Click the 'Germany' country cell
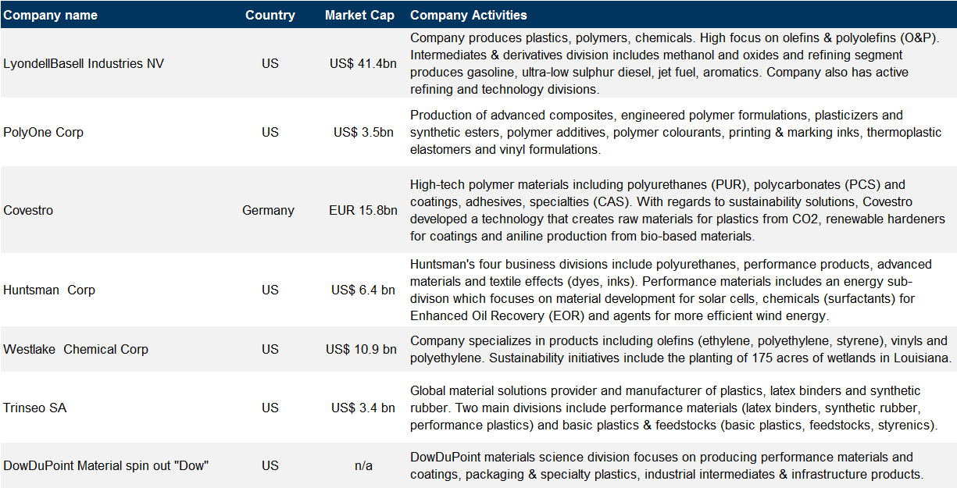 pos(268,210)
